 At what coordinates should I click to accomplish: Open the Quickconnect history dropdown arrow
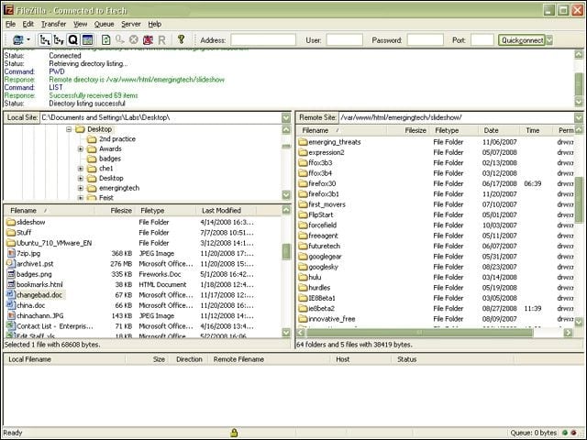point(549,40)
